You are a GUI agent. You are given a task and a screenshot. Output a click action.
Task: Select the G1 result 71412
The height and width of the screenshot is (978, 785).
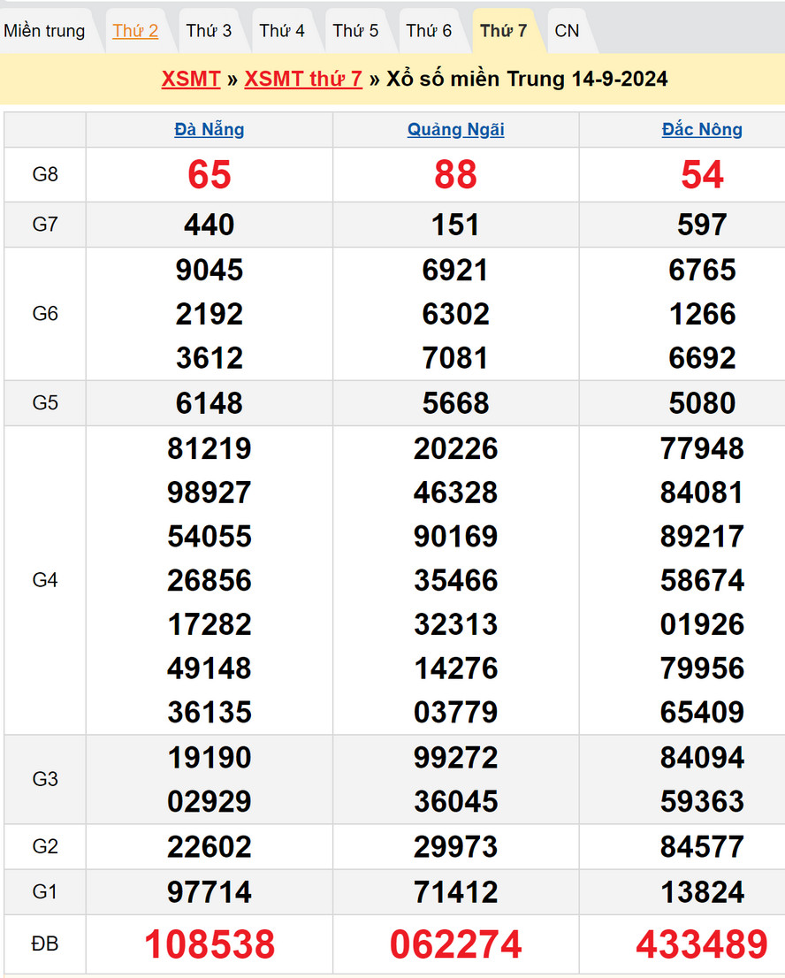pyautogui.click(x=455, y=891)
